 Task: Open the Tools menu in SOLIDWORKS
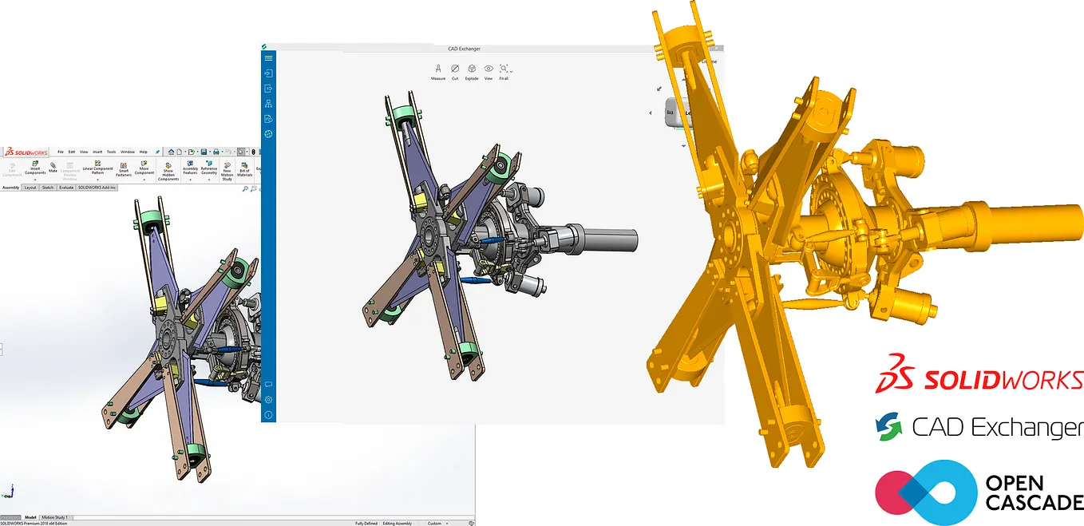[113, 152]
